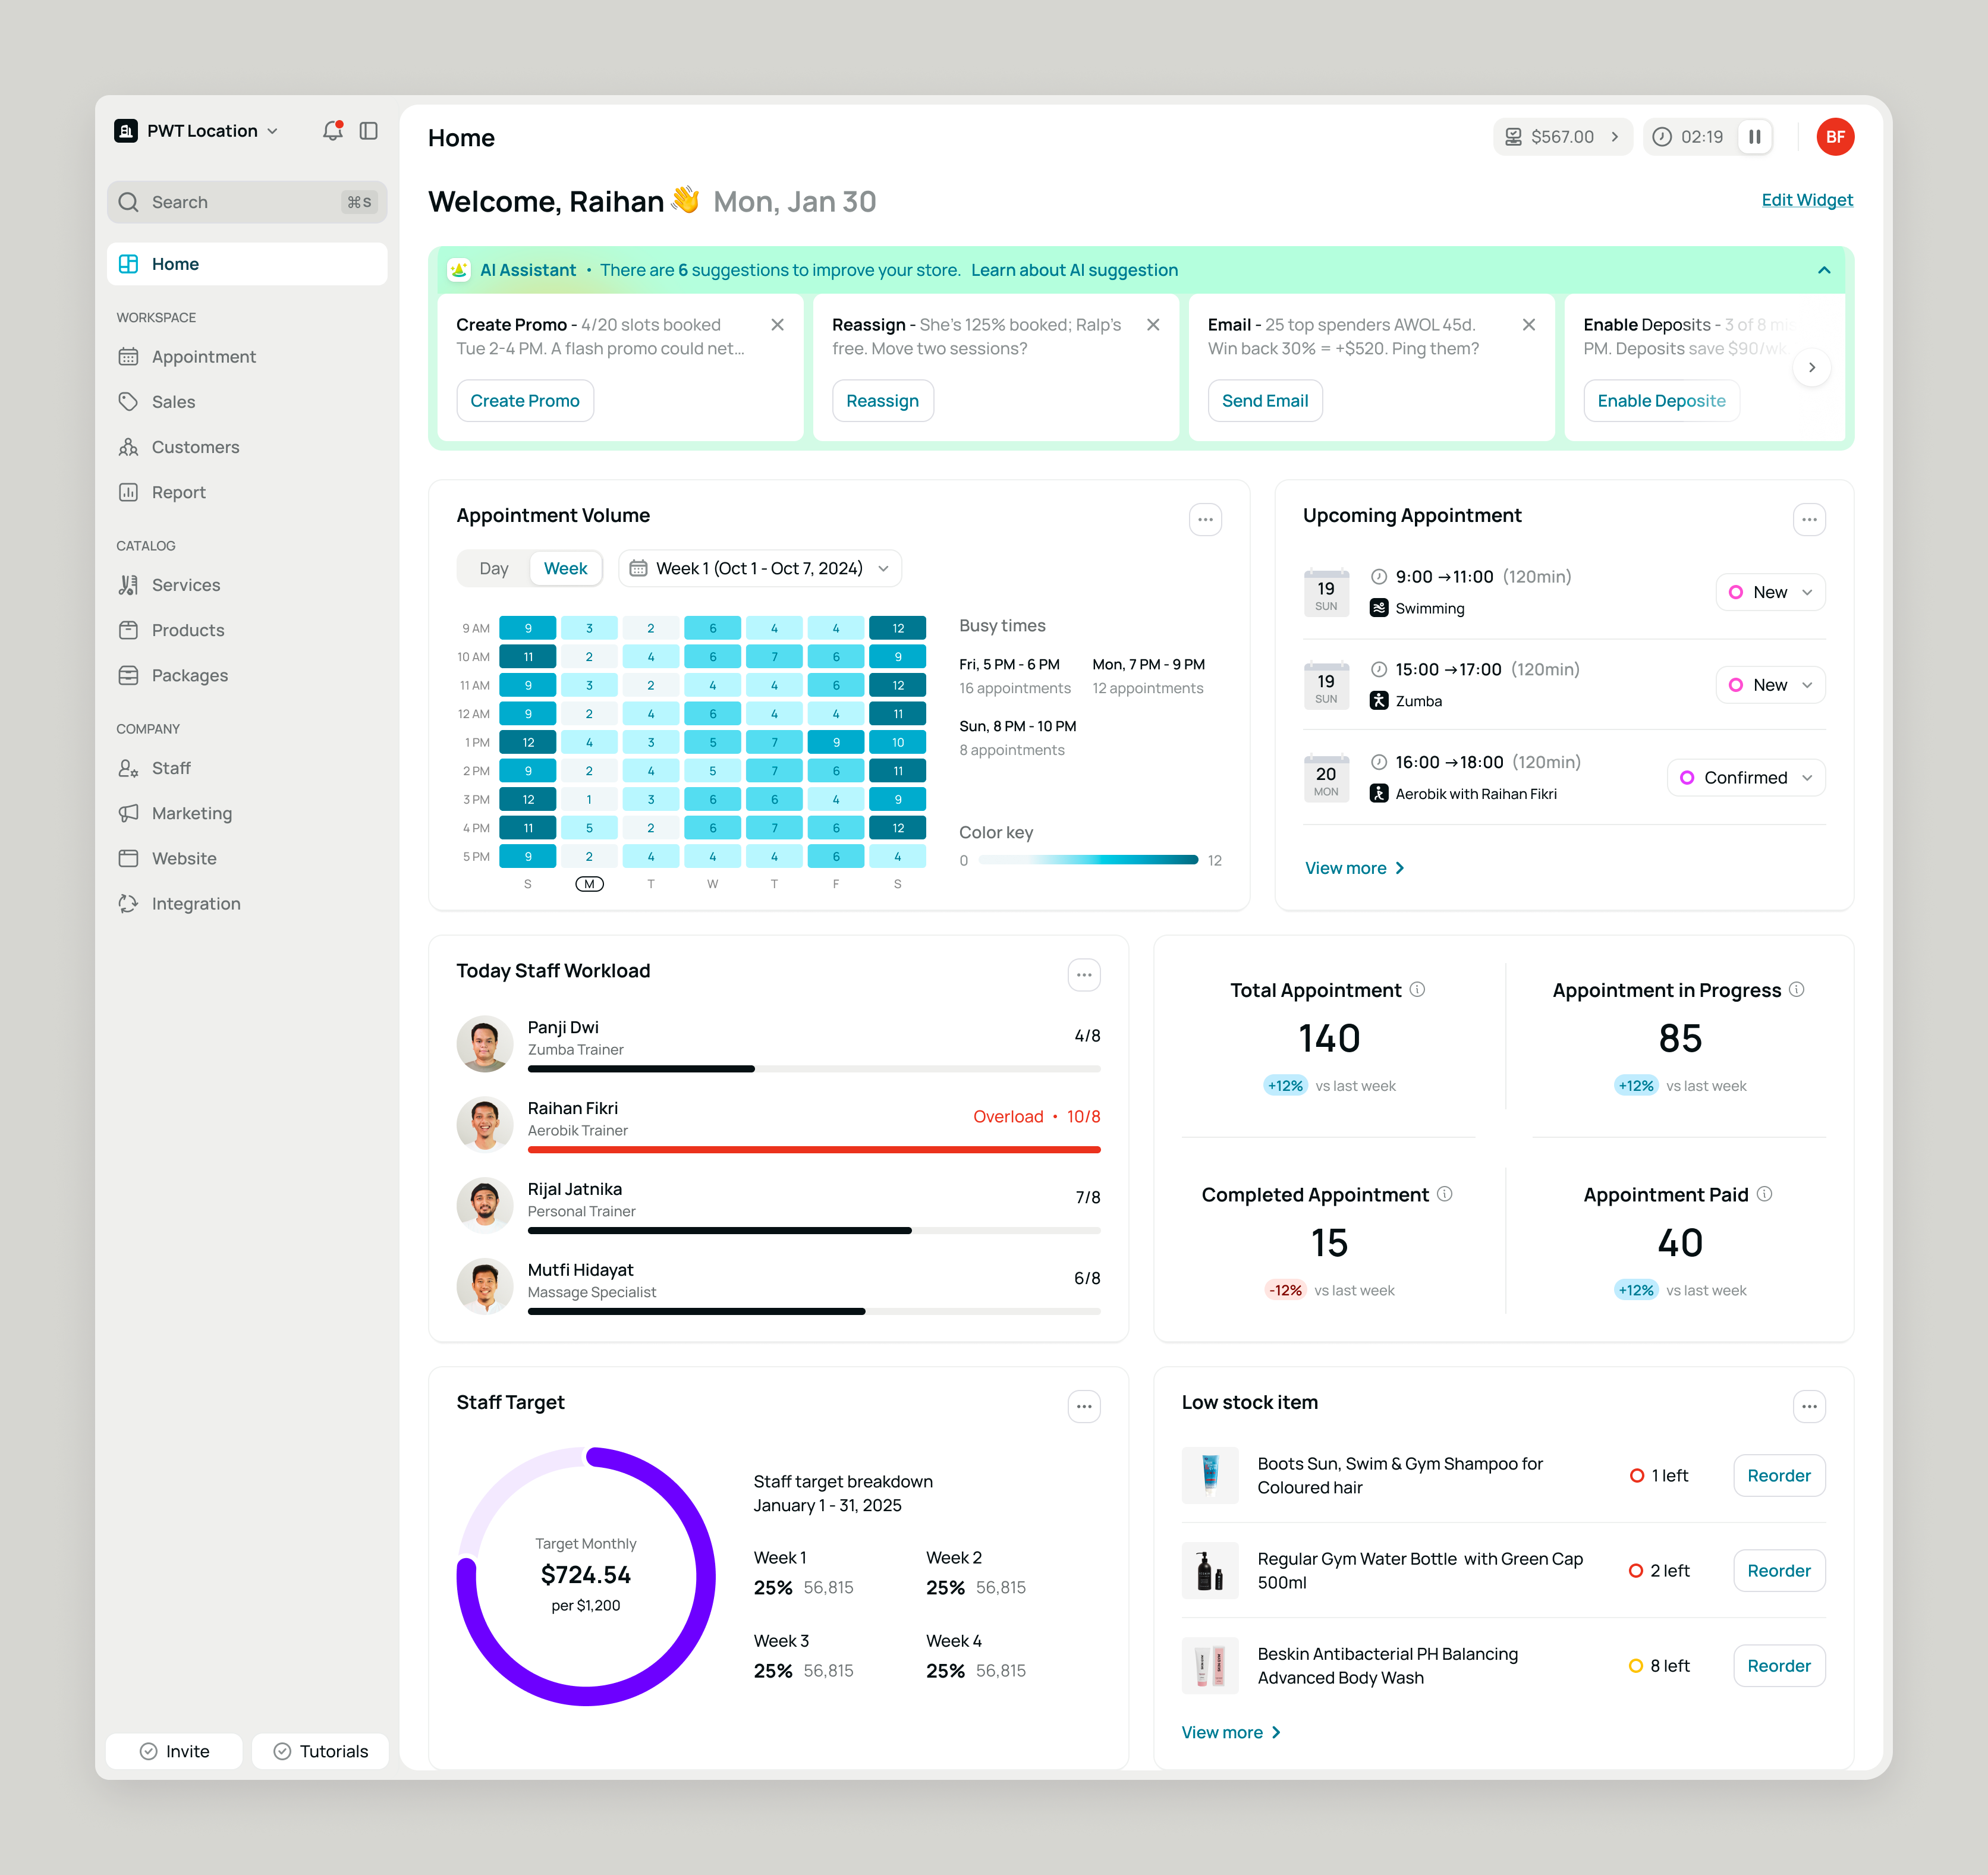Open the BF user avatar
The image size is (1988, 1875).
pyautogui.click(x=1834, y=137)
